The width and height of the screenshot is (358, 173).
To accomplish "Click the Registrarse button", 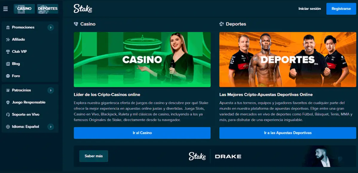I will 341,9.
